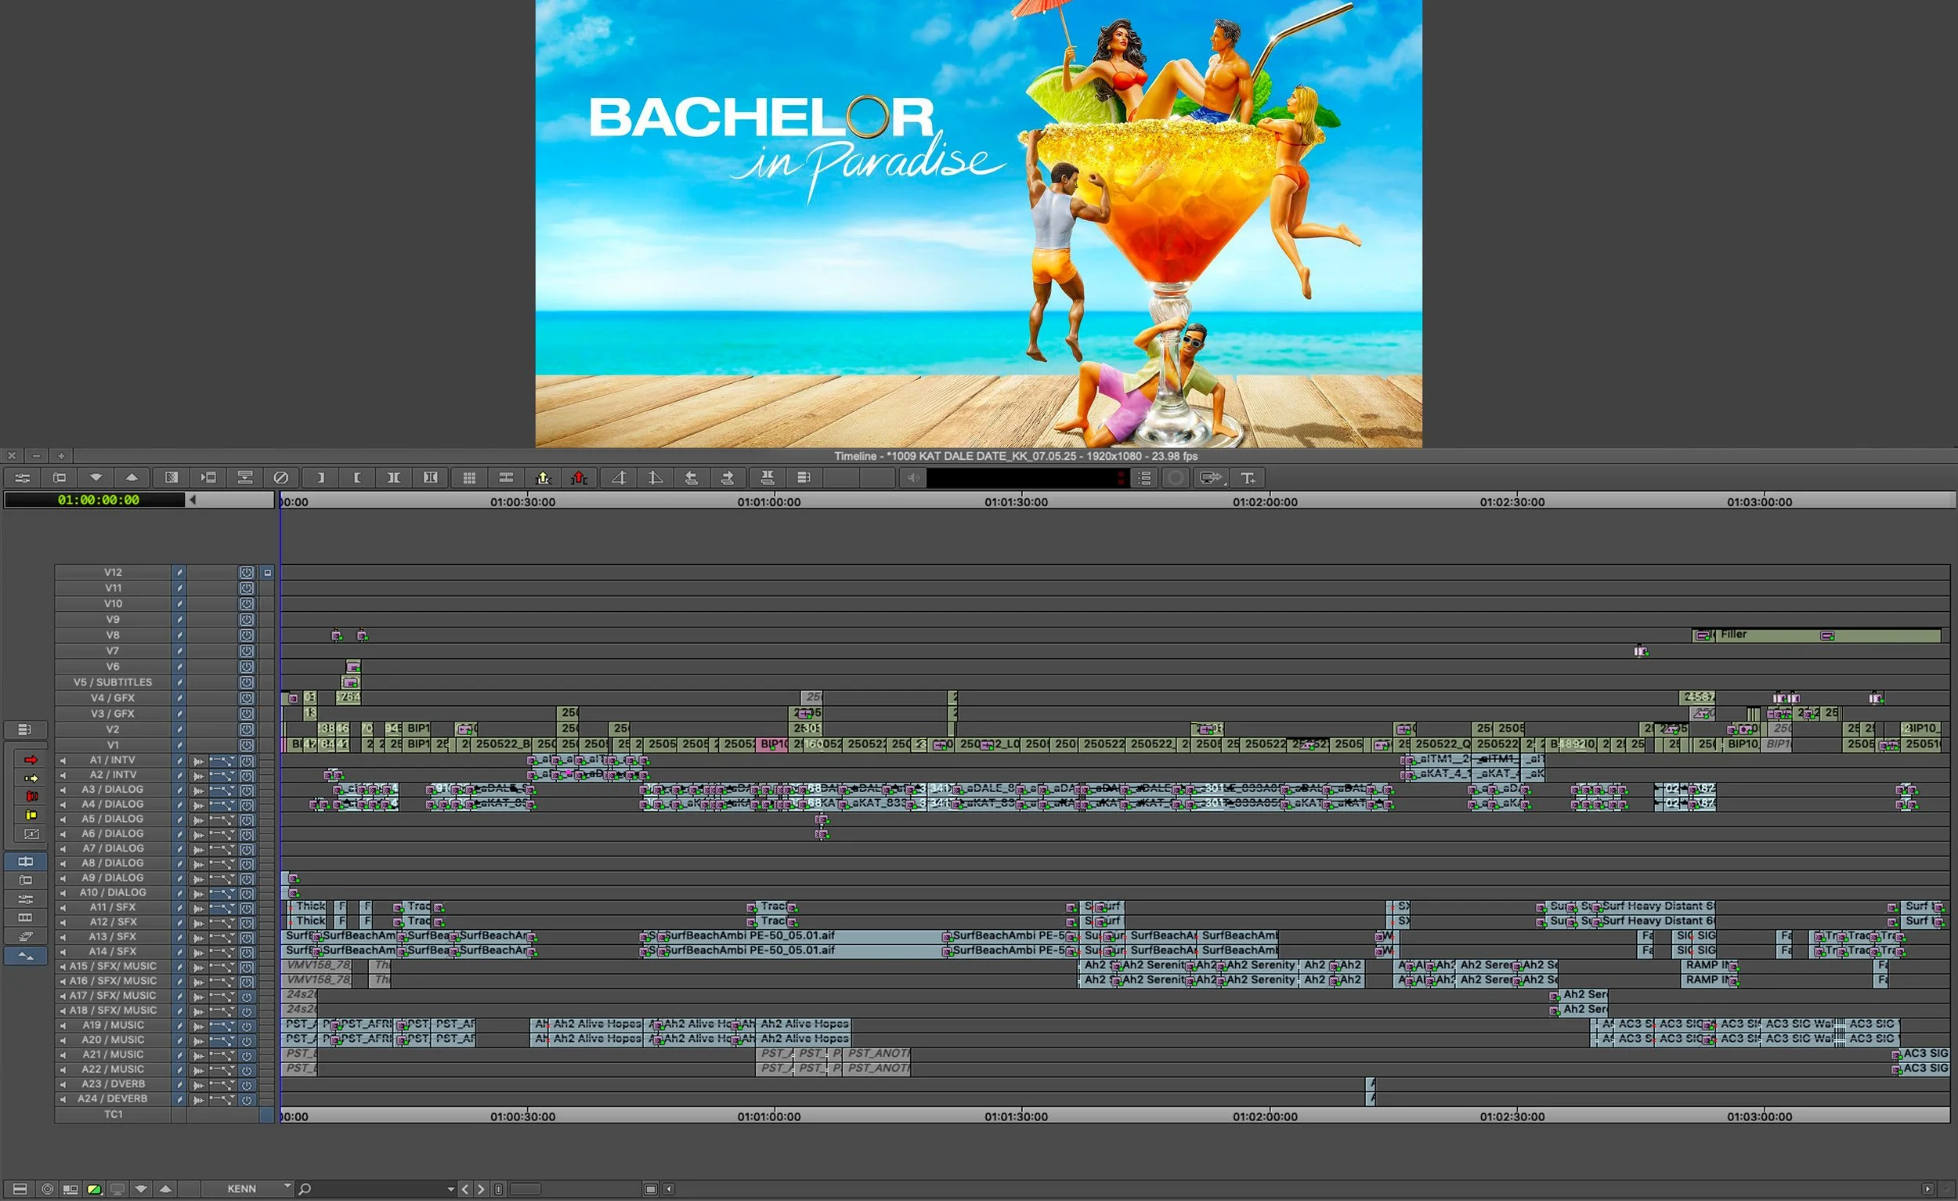Screen dimensions: 1958x1201
Task: Open the grid-dots Effect Palette button
Action: pyautogui.click(x=470, y=478)
